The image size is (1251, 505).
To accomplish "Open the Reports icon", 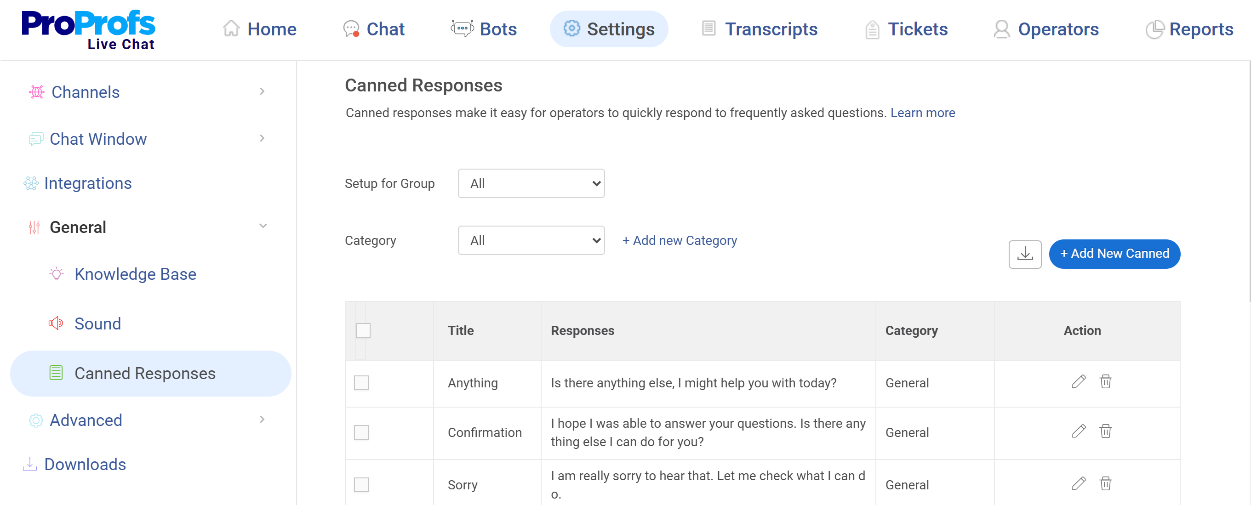I will pyautogui.click(x=1156, y=28).
